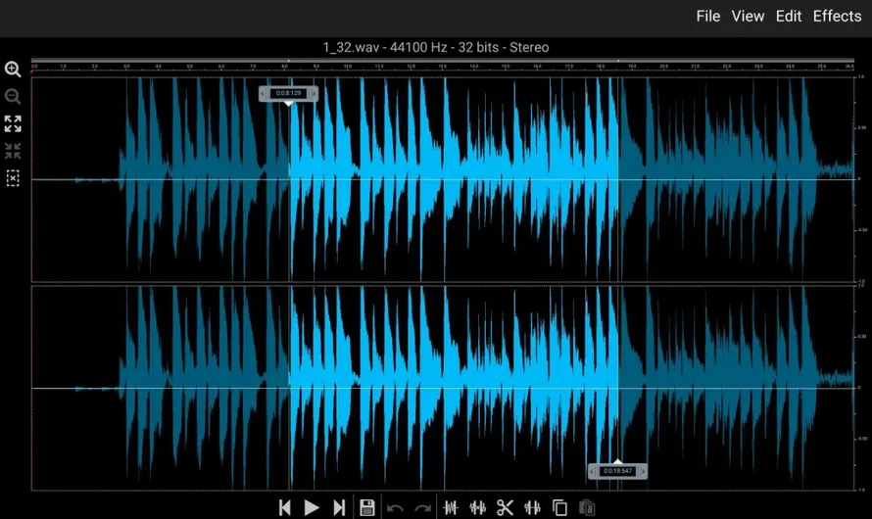Open the Effects menu
Screen dimensions: 872x519
837,16
